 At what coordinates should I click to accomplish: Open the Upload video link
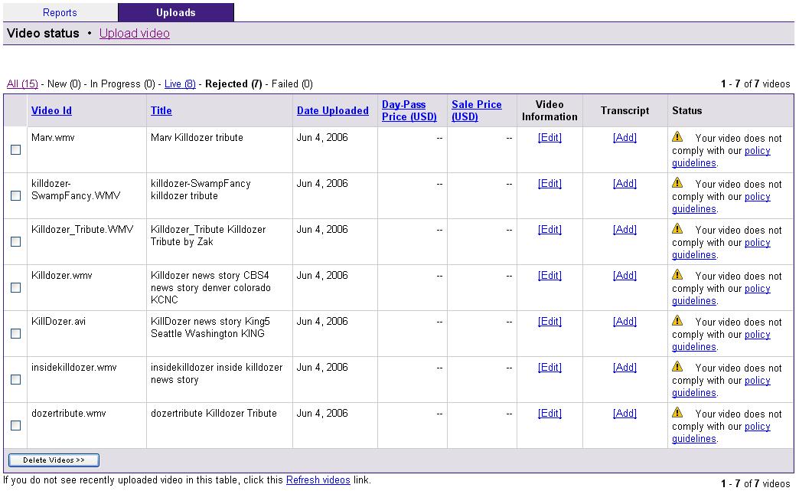click(135, 34)
